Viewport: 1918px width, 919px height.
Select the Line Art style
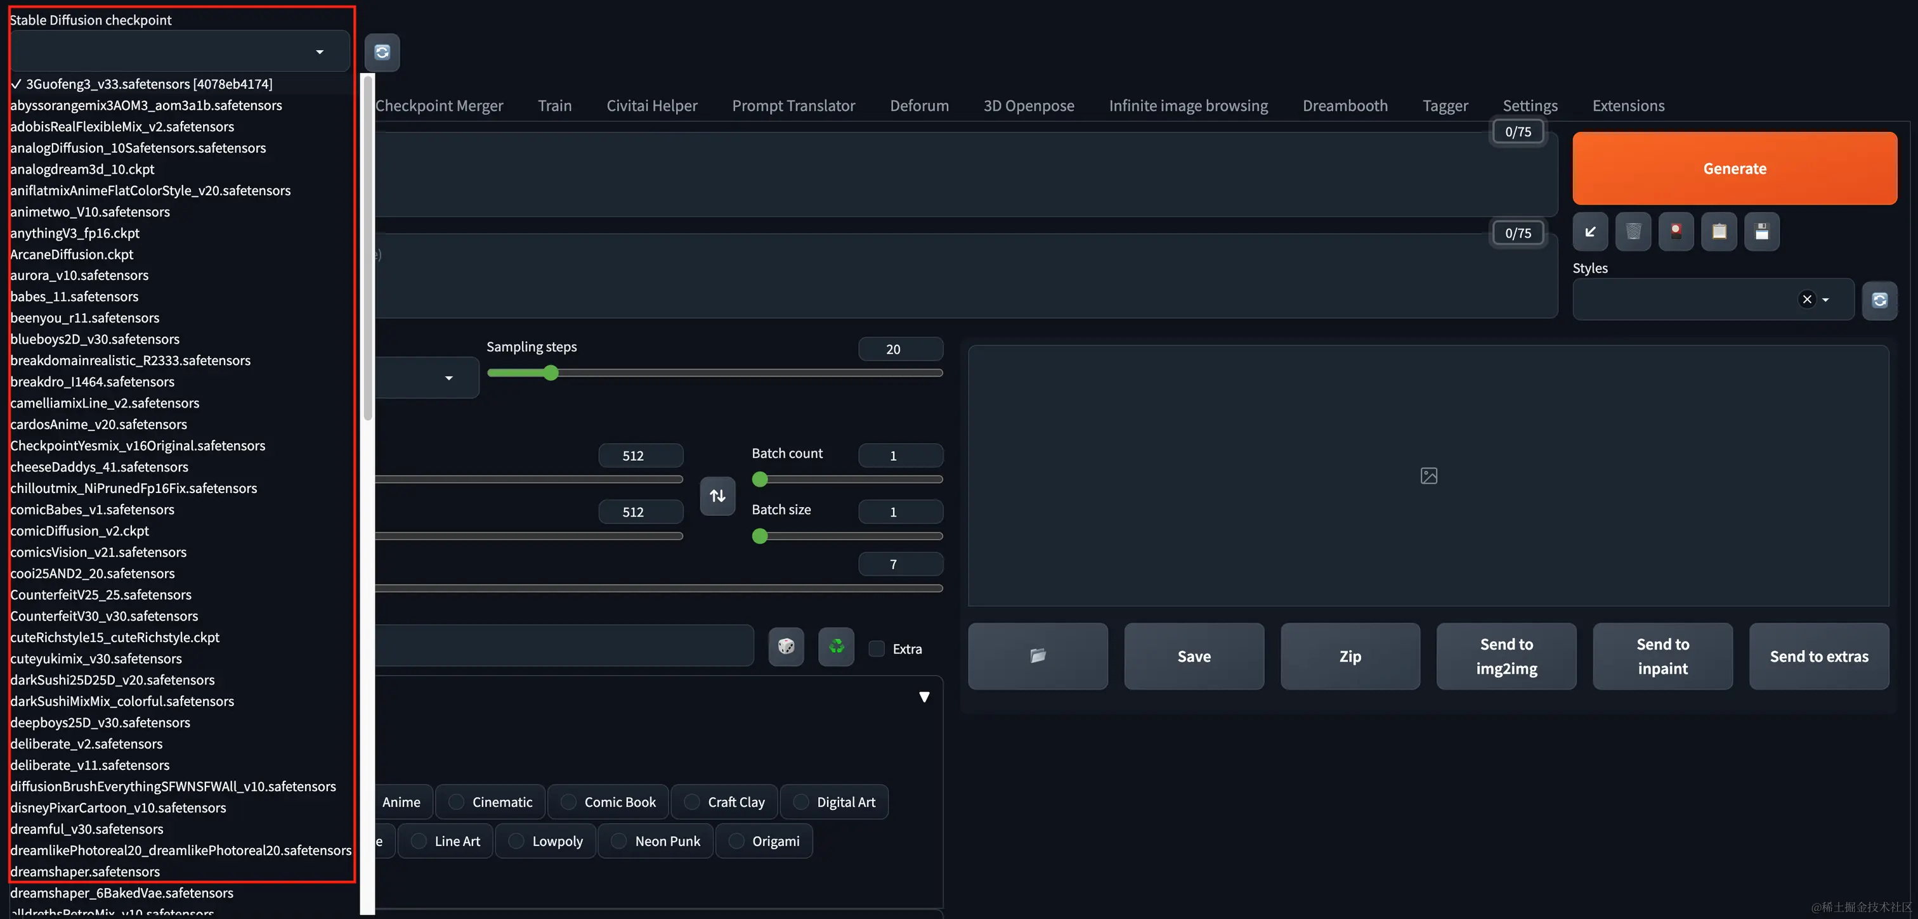point(446,840)
